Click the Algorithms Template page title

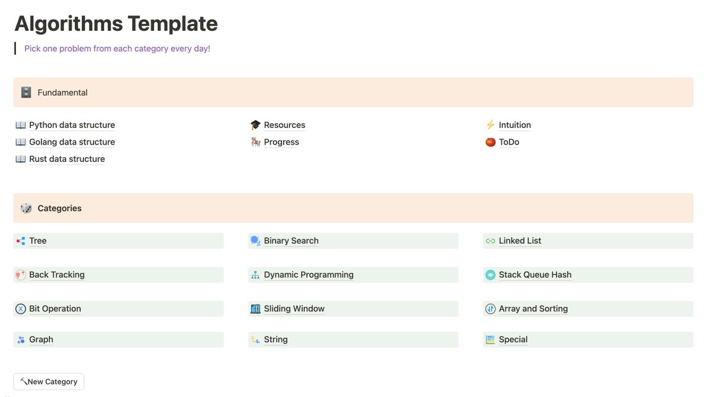[x=116, y=24]
